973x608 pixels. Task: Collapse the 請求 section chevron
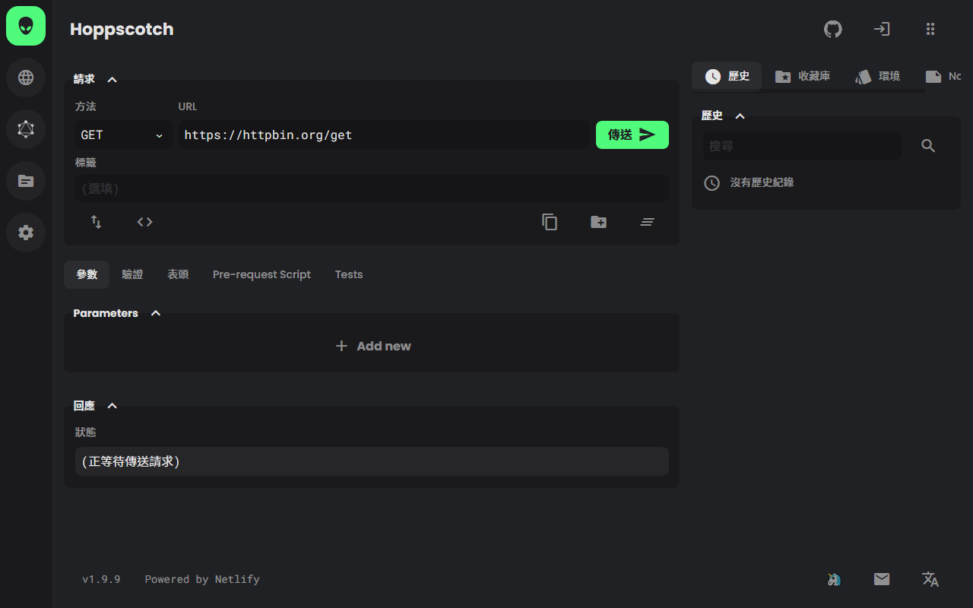tap(112, 79)
